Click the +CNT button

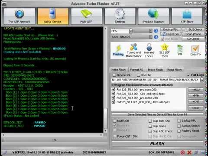coord(196,102)
